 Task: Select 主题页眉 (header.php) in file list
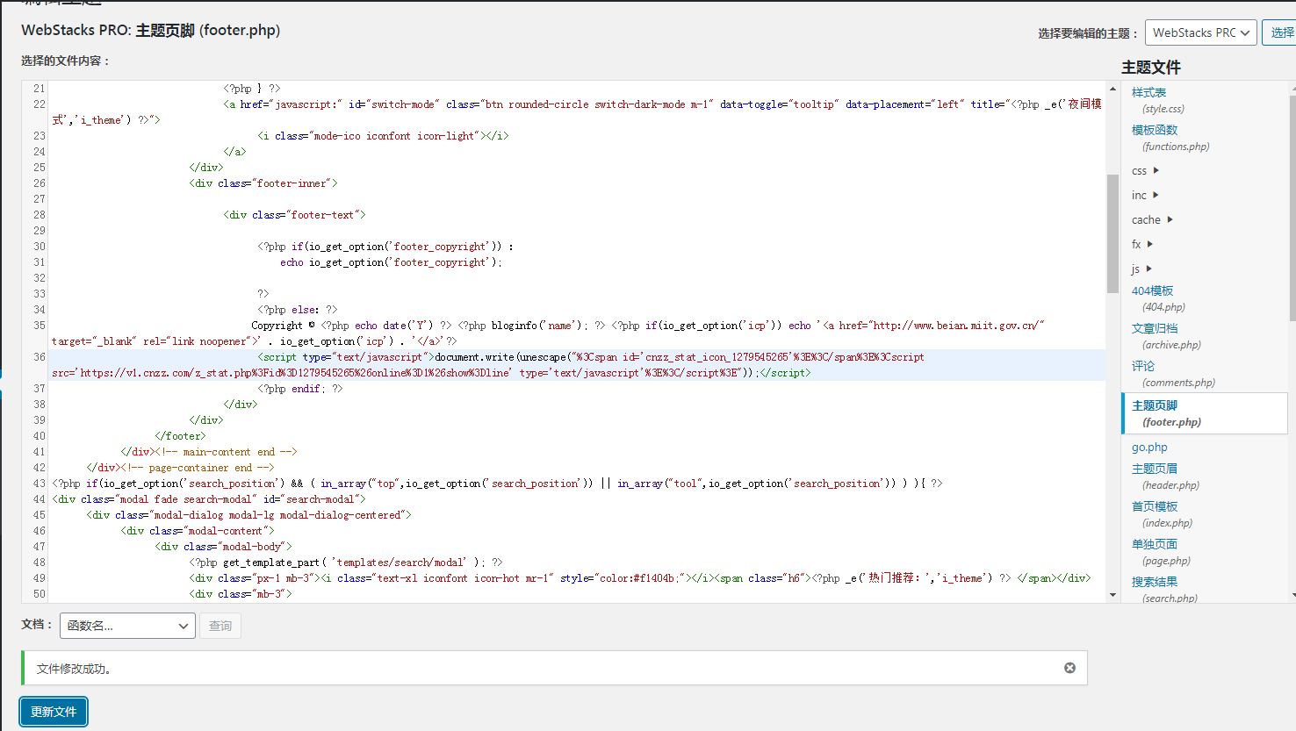point(1154,469)
